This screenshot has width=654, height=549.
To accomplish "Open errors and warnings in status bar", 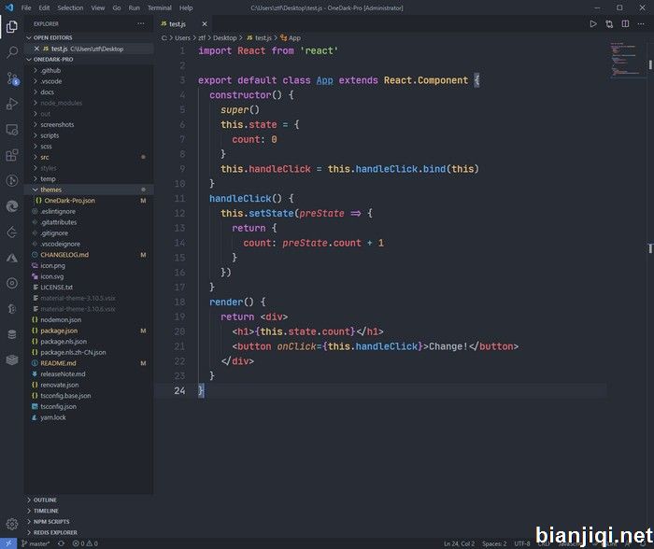I will [85, 543].
